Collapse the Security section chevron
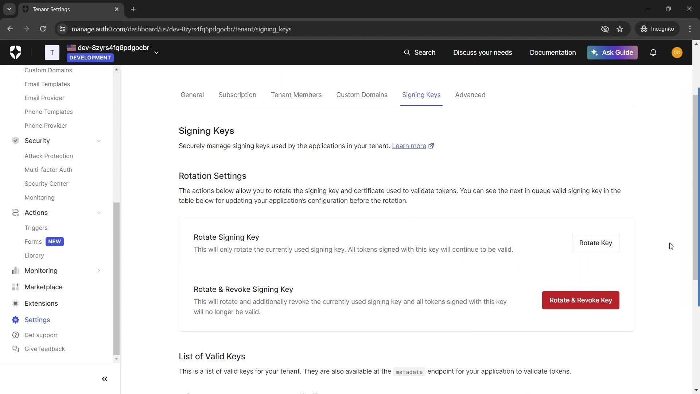The height and width of the screenshot is (394, 700). [x=98, y=141]
